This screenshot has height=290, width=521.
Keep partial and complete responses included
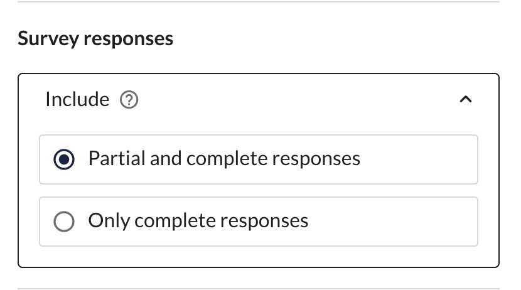pyautogui.click(x=64, y=159)
